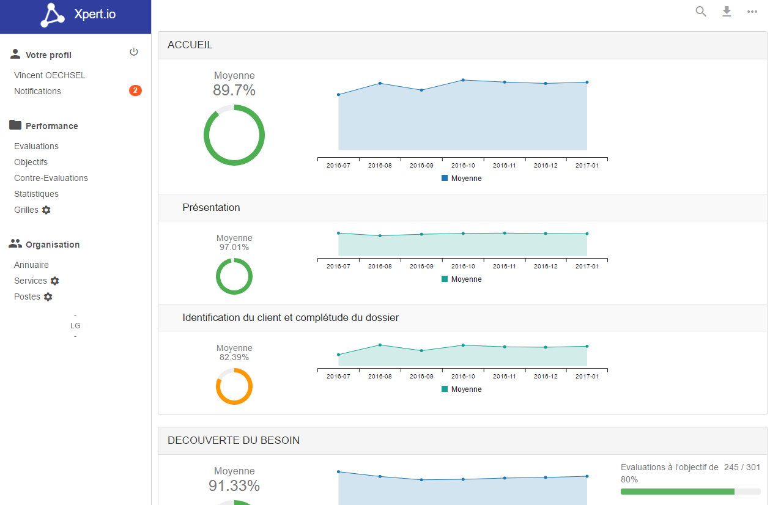Click the Présentation section header
This screenshot has height=505, width=770.
pyautogui.click(x=462, y=208)
